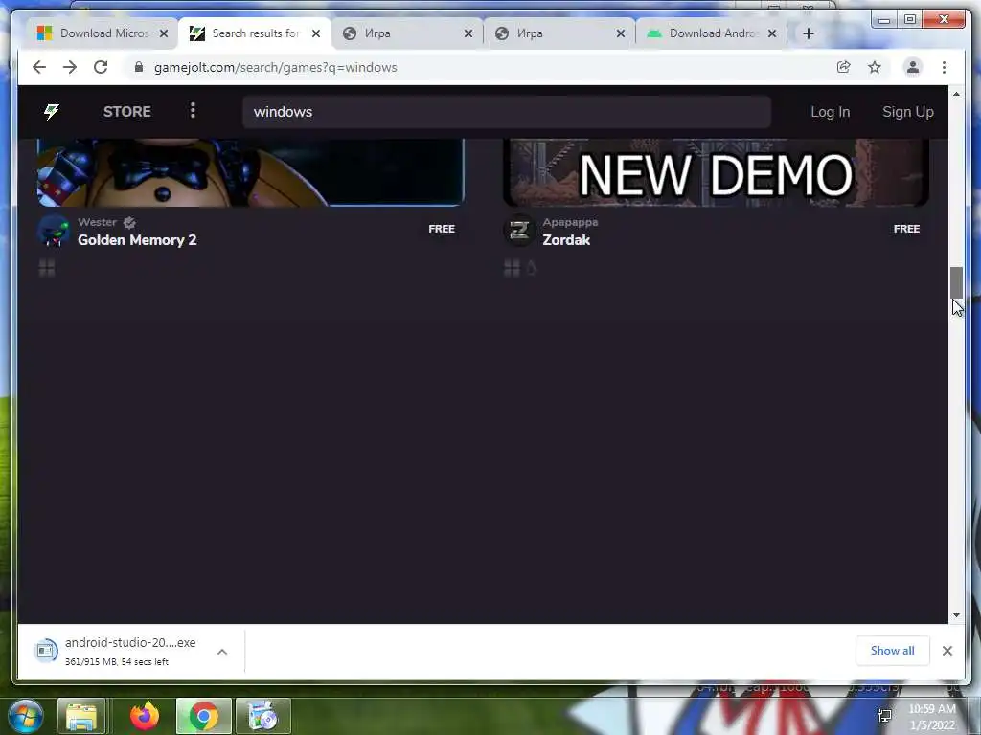Image resolution: width=981 pixels, height=735 pixels.
Task: Click the network tray icon
Action: point(884,716)
